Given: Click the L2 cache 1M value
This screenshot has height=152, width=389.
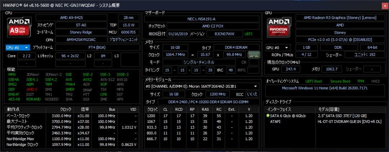Looking at the screenshot, I should pos(103,56).
